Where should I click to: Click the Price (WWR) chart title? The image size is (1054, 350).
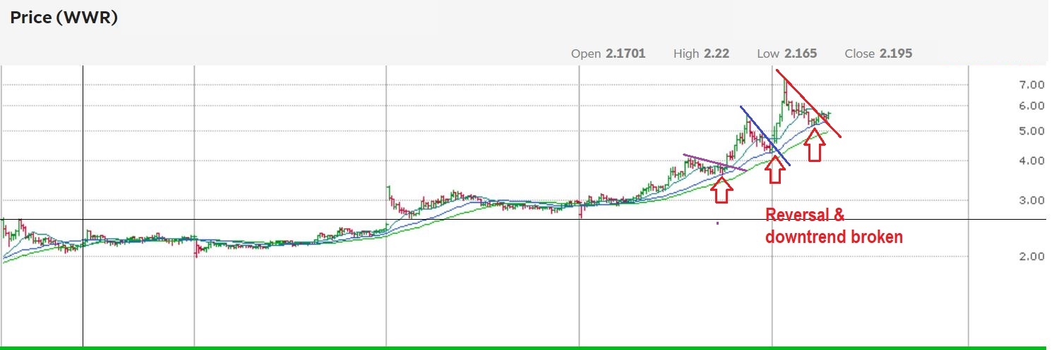[64, 18]
